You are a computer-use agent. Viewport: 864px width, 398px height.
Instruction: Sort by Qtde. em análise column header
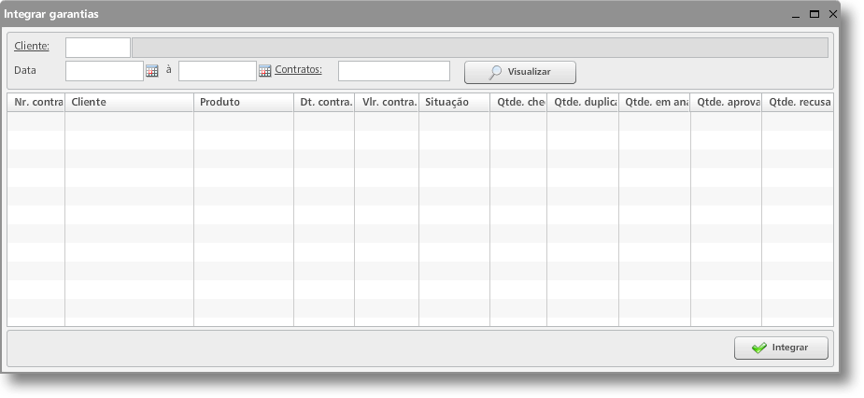[655, 103]
